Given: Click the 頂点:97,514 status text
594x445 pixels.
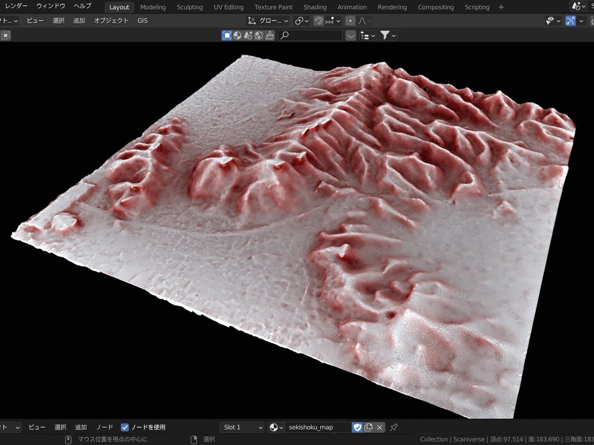Looking at the screenshot, I should (506, 439).
